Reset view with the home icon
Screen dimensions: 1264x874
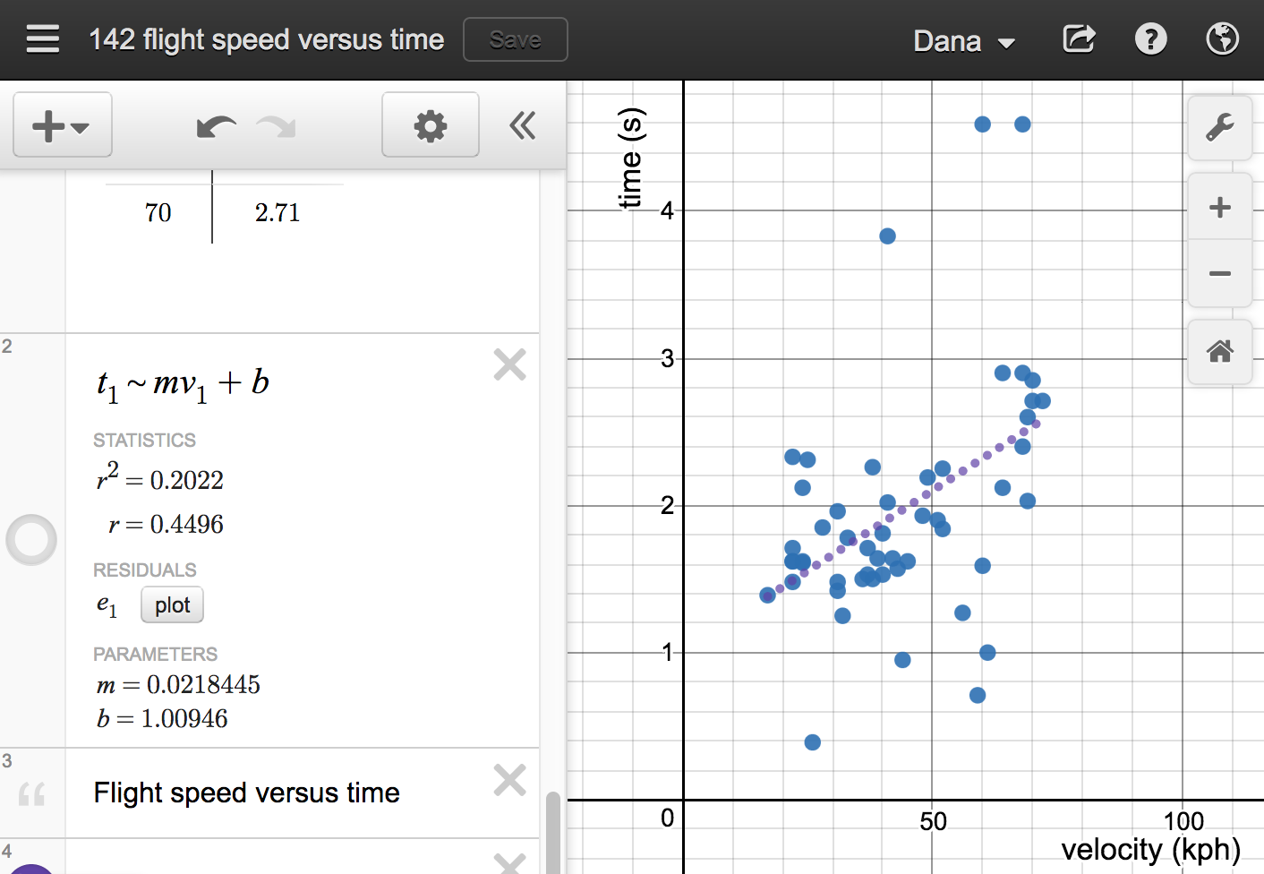point(1219,352)
